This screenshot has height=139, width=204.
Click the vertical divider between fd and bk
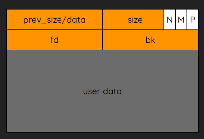click(102, 40)
